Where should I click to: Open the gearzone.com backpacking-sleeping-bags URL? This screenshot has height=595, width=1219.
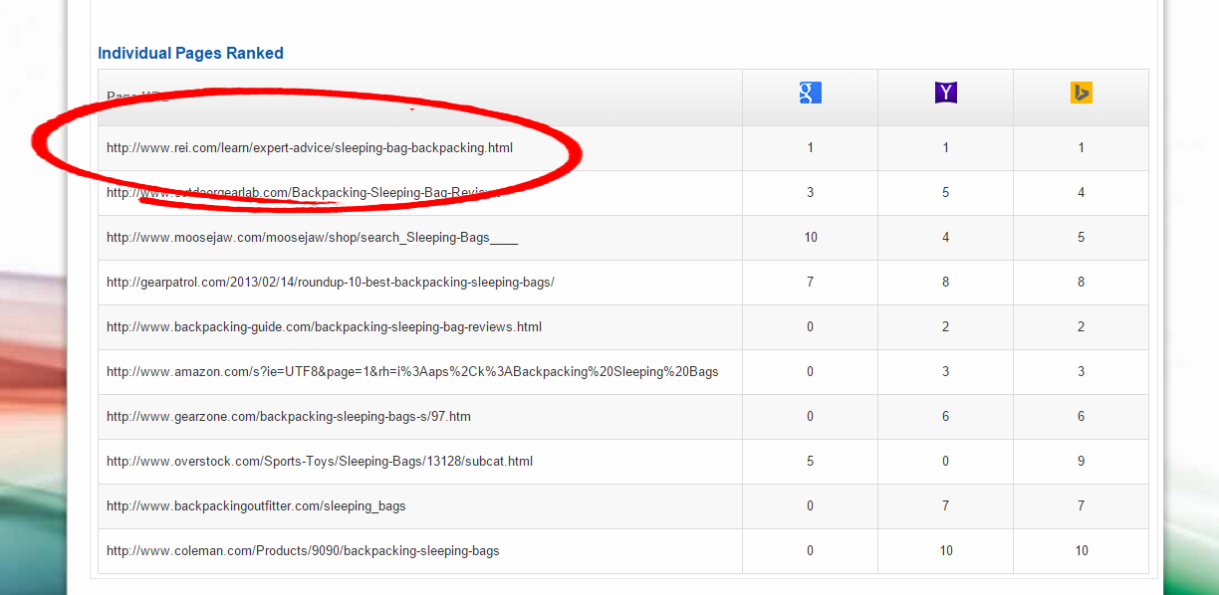[x=289, y=417]
